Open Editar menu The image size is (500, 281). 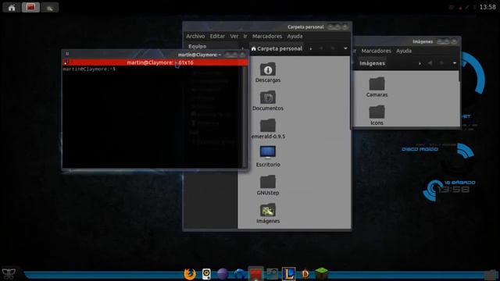[217, 37]
